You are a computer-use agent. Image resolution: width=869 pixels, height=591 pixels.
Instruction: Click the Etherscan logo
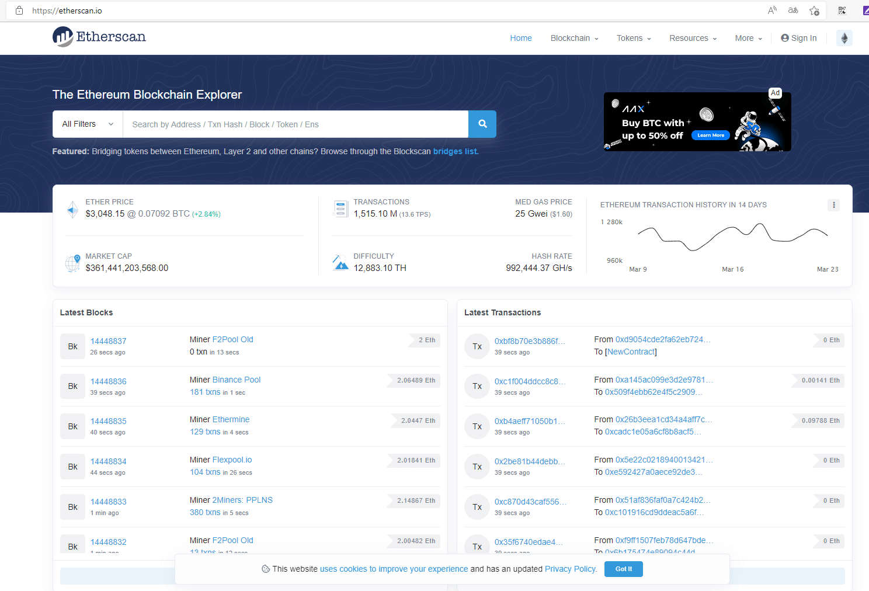tap(98, 36)
